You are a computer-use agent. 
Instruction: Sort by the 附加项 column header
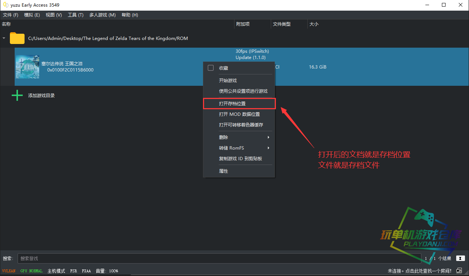coord(253,24)
